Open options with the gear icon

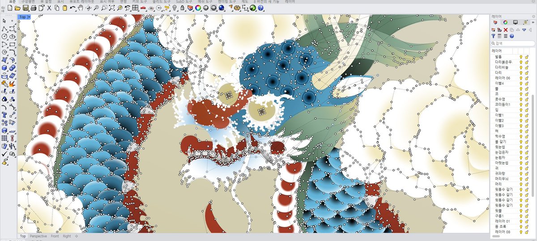pyautogui.click(x=237, y=8)
